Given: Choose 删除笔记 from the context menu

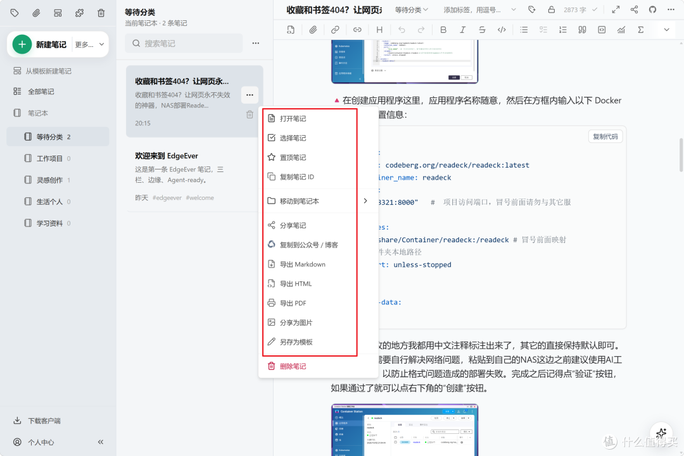Looking at the screenshot, I should 319,366.
